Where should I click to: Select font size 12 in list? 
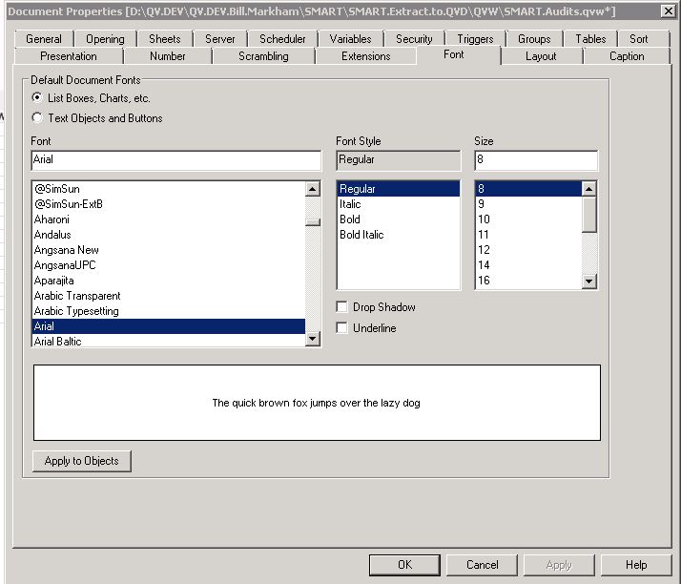[x=484, y=250]
